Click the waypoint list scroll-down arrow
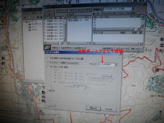The height and width of the screenshot is (123, 164). point(65,40)
